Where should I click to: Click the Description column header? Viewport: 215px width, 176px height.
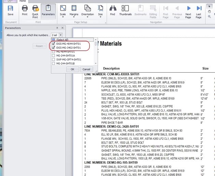(111, 68)
